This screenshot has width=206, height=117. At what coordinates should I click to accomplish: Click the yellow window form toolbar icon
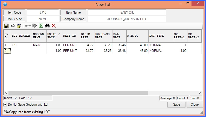pyautogui.click(x=19, y=26)
